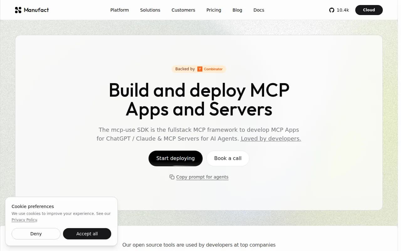Open the Pricing page
Screen dimensions: 401x251
[x=214, y=10]
